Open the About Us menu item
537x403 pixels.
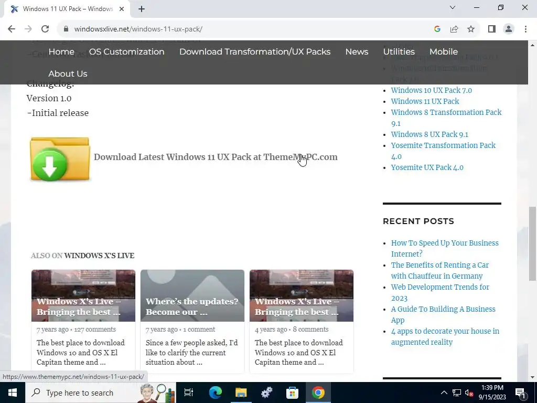coord(68,73)
